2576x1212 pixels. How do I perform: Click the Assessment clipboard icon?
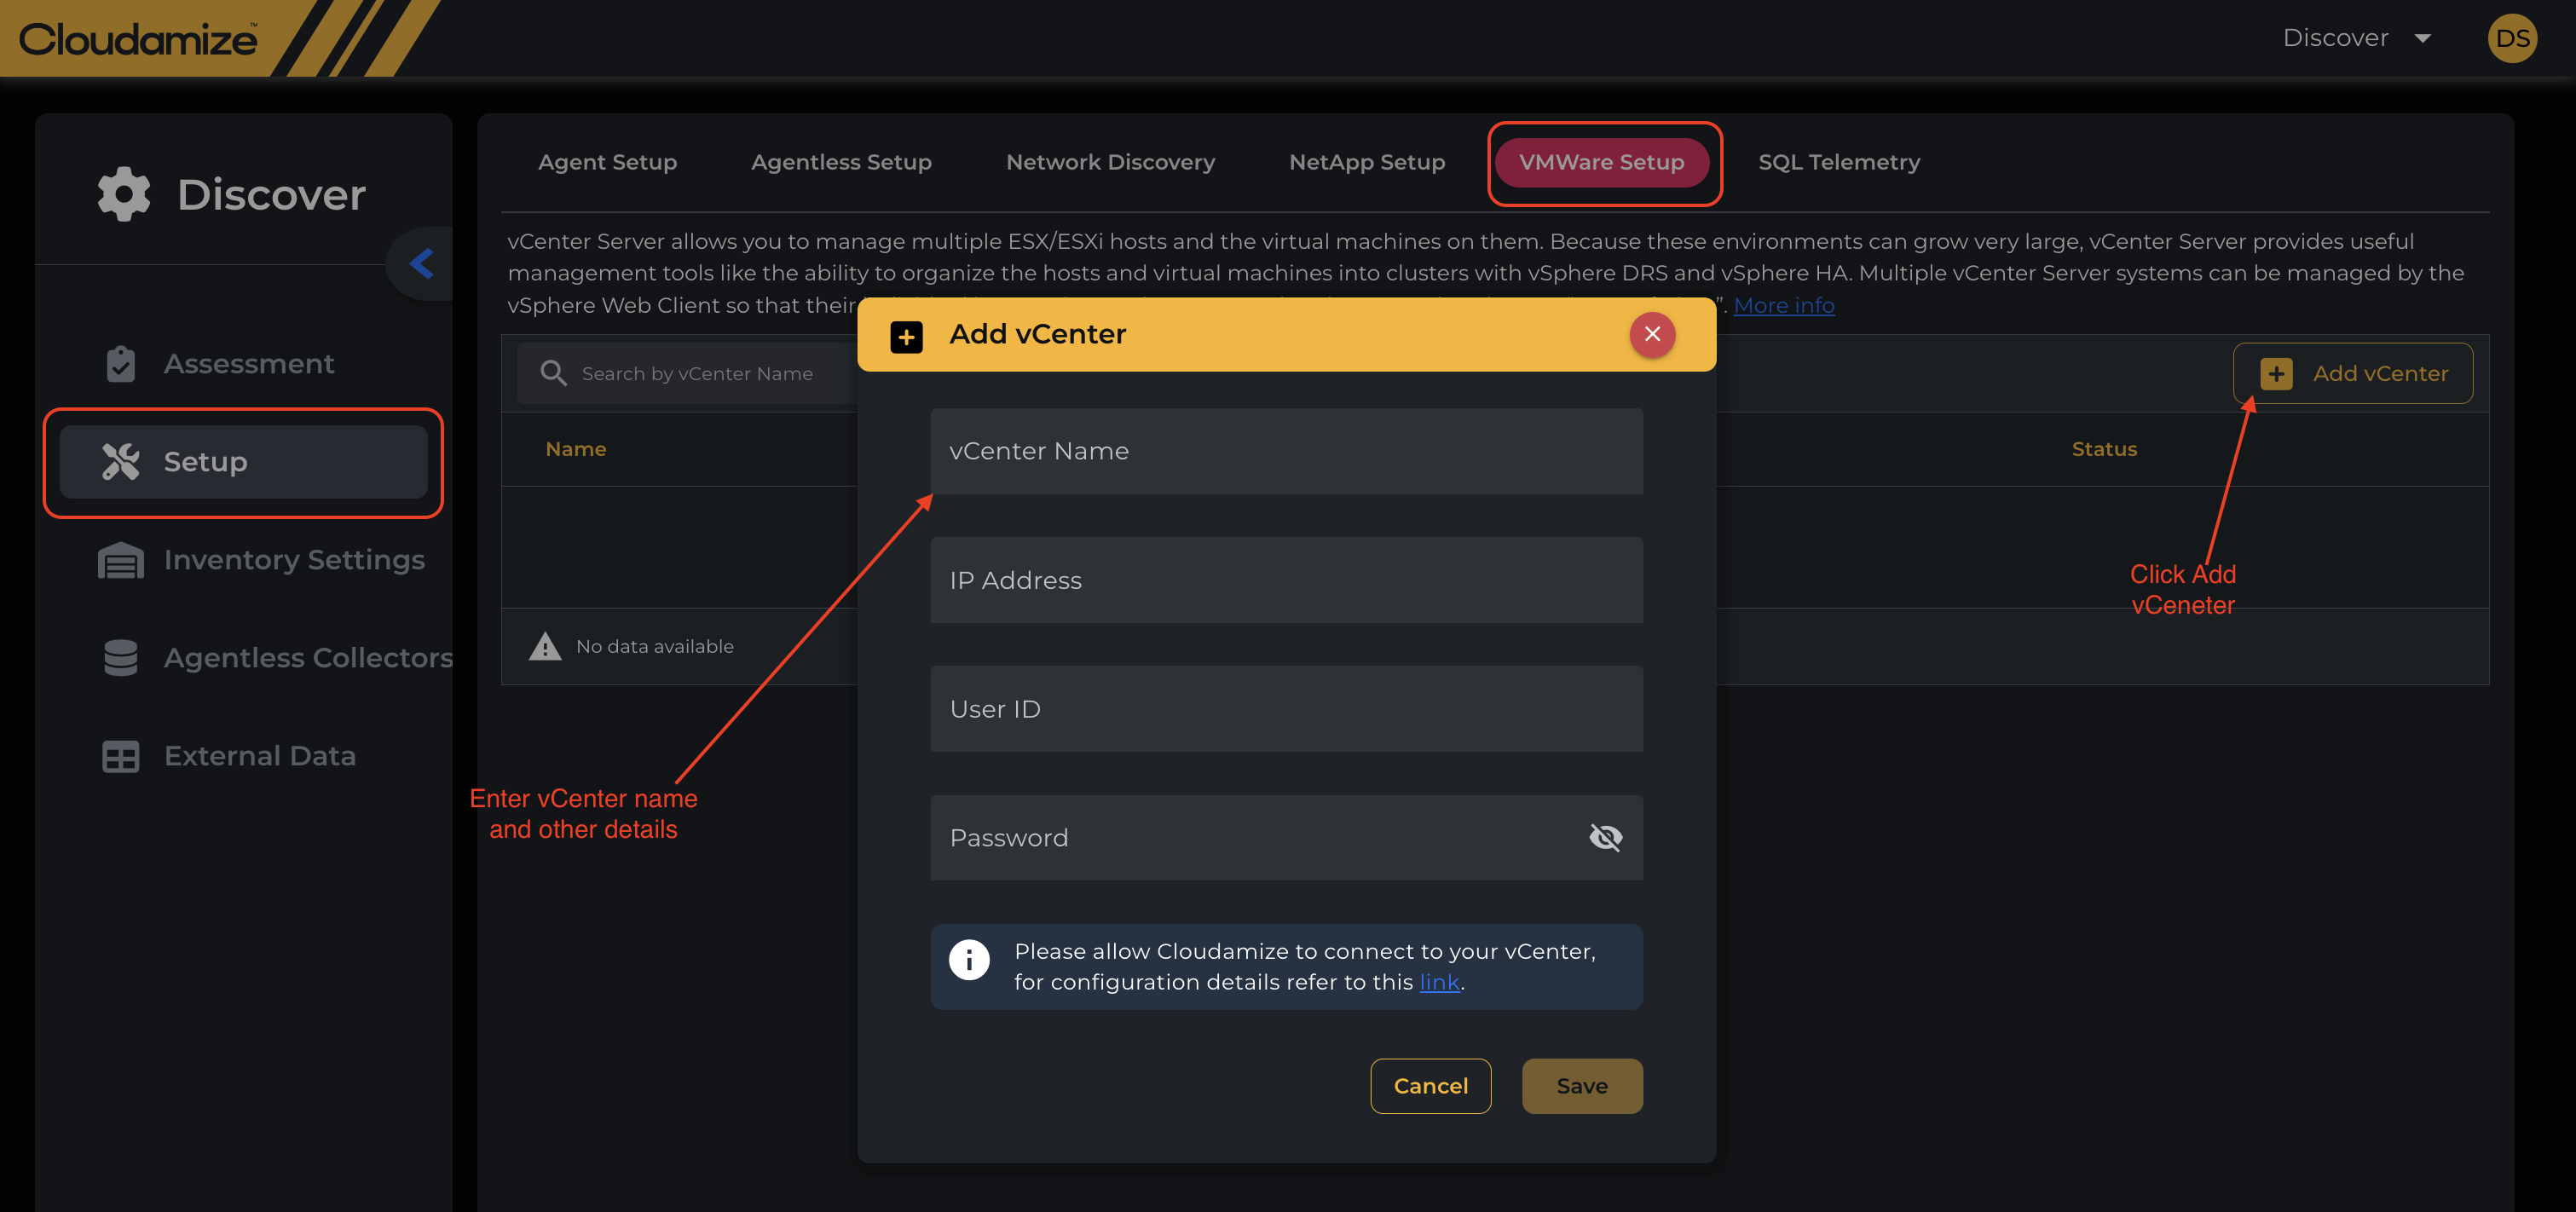click(x=121, y=364)
